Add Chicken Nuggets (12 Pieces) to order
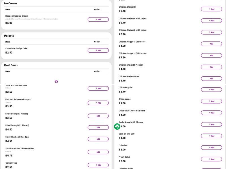Screen dimensions: 226x169 tap(211, 55)
